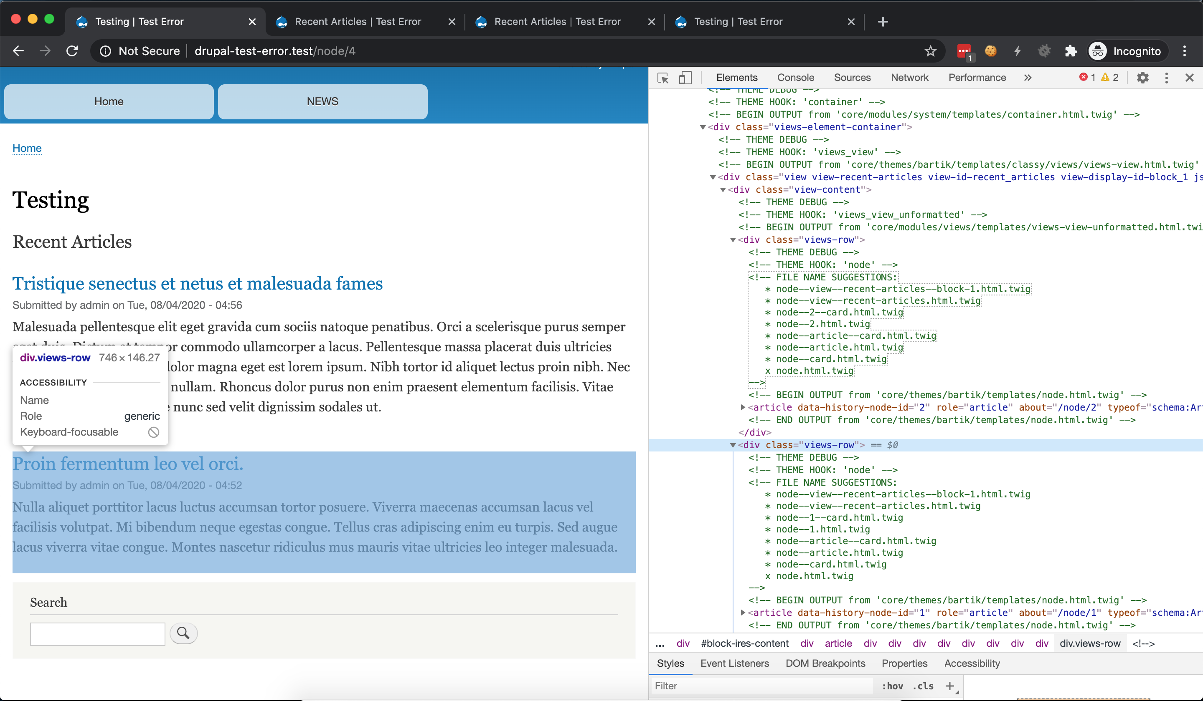Click the address bar URL
This screenshot has height=701, width=1203.
point(275,51)
